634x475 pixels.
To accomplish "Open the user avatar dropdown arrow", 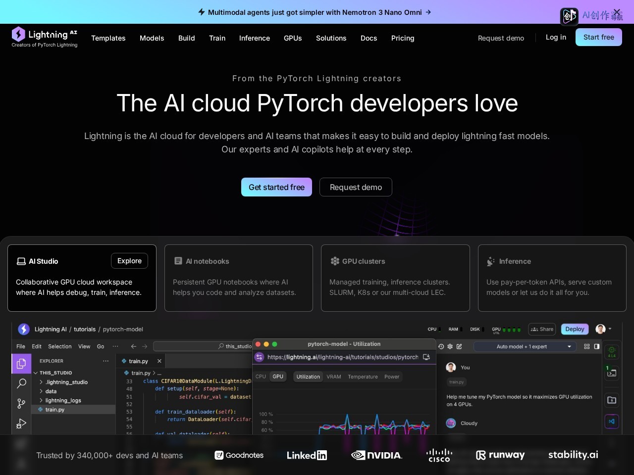I will pyautogui.click(x=610, y=329).
